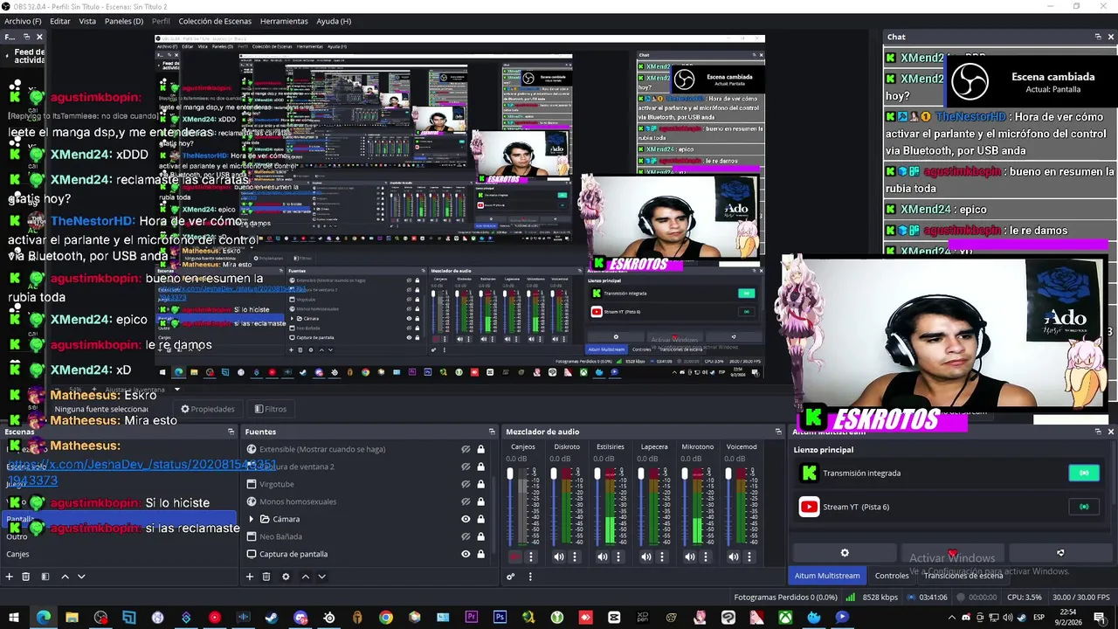Click the Propiedades button
Image resolution: width=1118 pixels, height=629 pixels.
pyautogui.click(x=208, y=409)
